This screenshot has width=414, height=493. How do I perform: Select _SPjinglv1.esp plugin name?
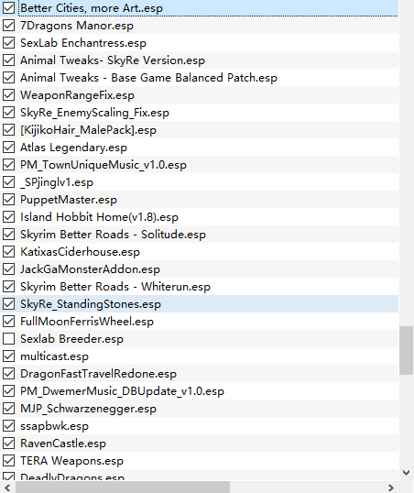57,182
